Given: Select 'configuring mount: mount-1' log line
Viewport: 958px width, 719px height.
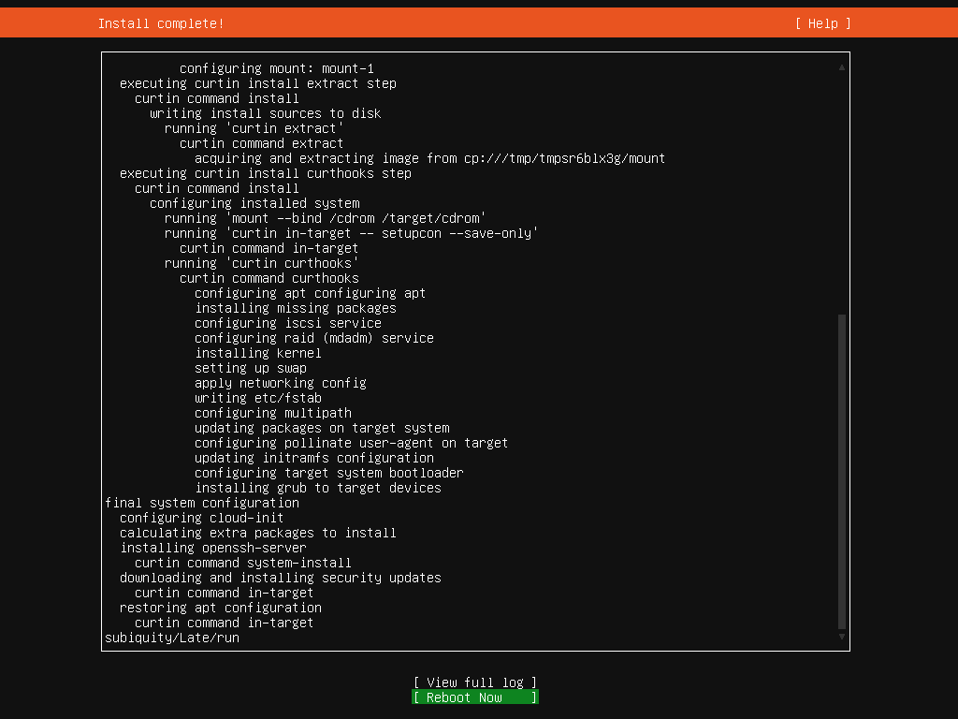Looking at the screenshot, I should 277,68.
